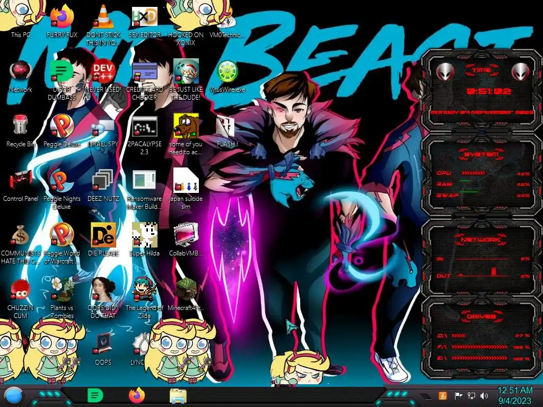
Task: Click the network tray icon
Action: tap(471, 395)
